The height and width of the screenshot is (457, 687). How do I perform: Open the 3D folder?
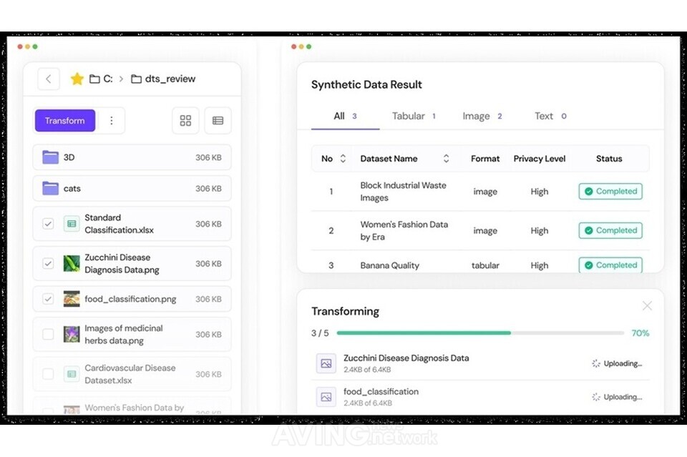tap(132, 157)
